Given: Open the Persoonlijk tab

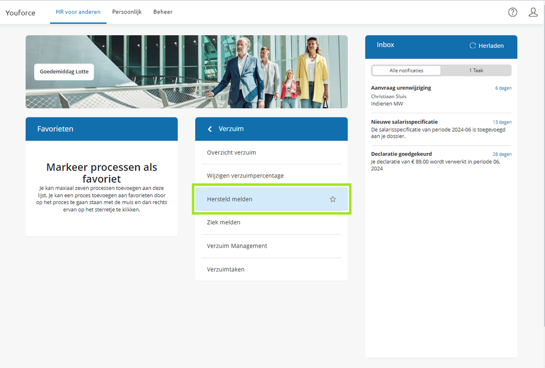Looking at the screenshot, I should click(x=127, y=12).
